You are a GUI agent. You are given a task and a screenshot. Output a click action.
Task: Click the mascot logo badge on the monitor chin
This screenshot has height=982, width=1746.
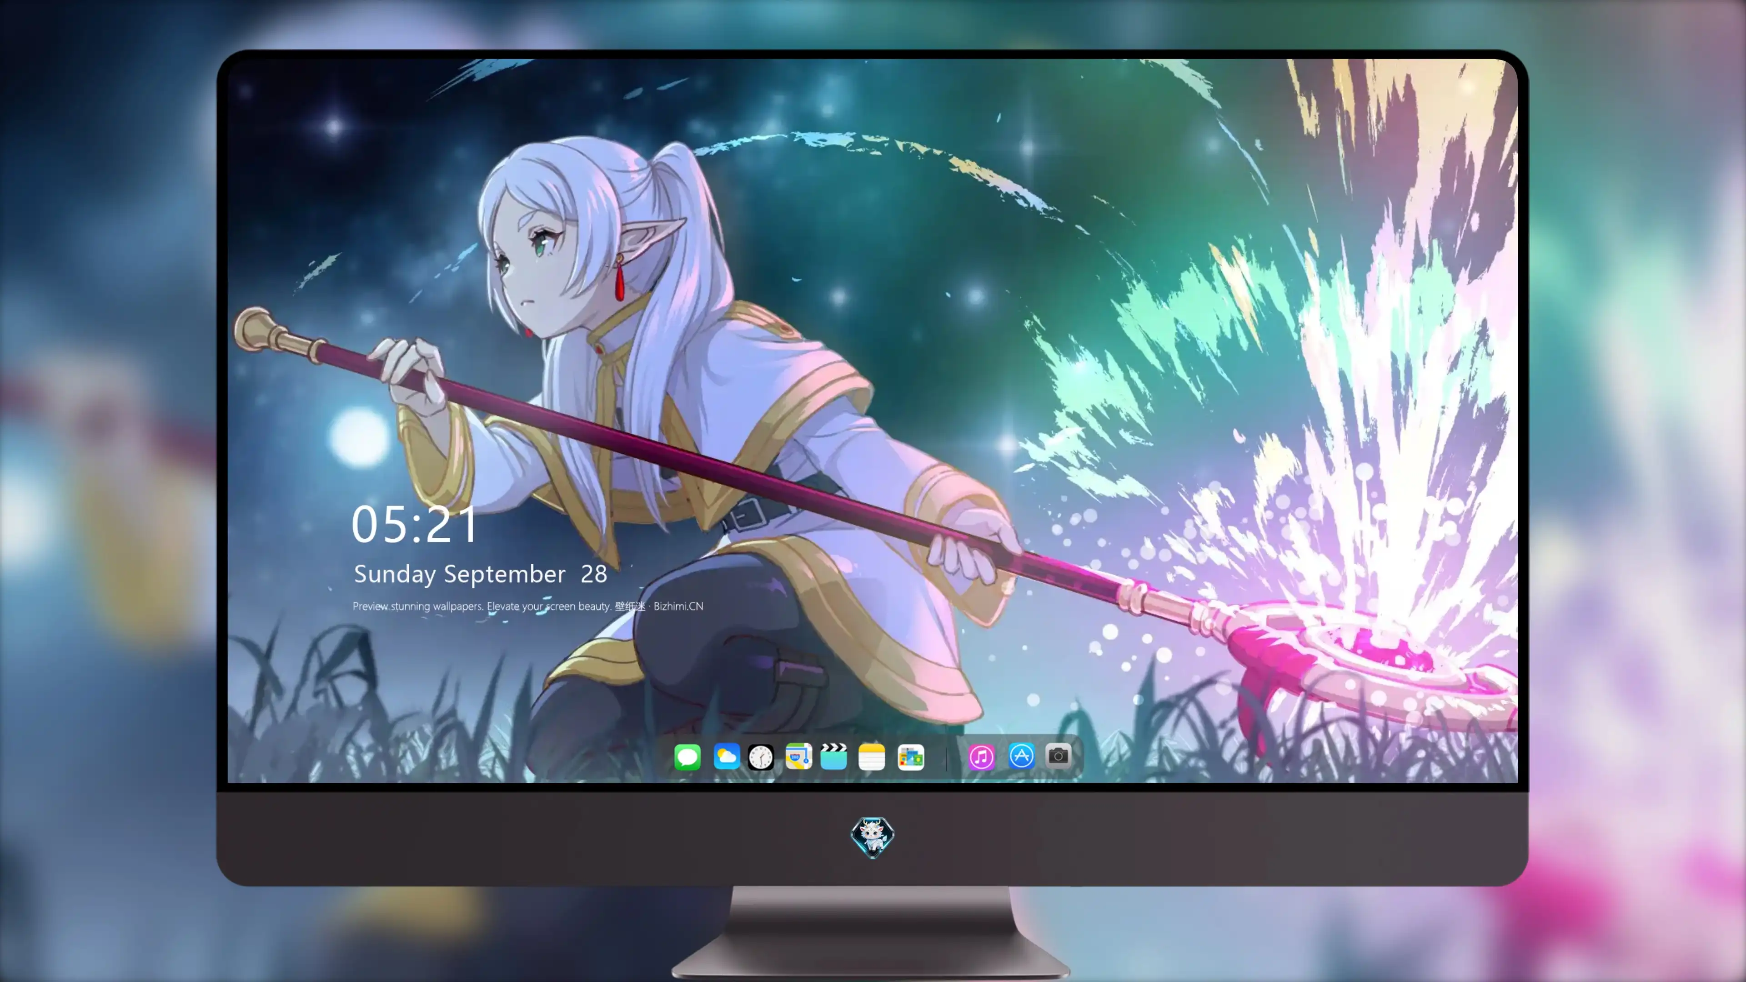[x=873, y=837]
